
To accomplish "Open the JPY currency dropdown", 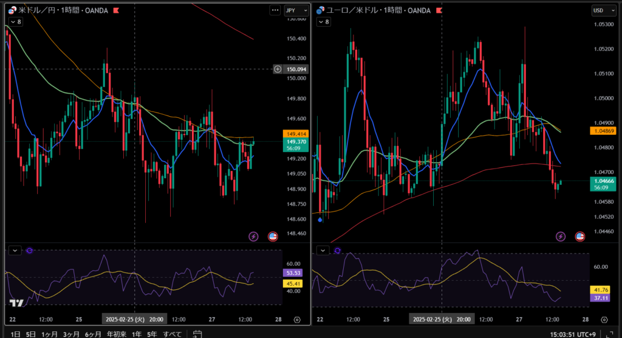I will pos(296,10).
